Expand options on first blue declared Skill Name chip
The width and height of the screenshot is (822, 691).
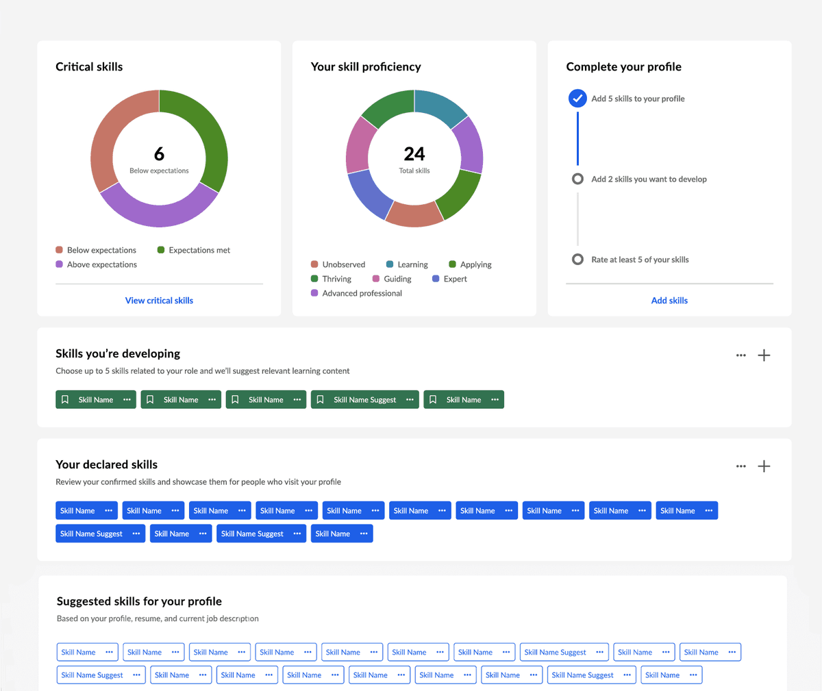[108, 511]
